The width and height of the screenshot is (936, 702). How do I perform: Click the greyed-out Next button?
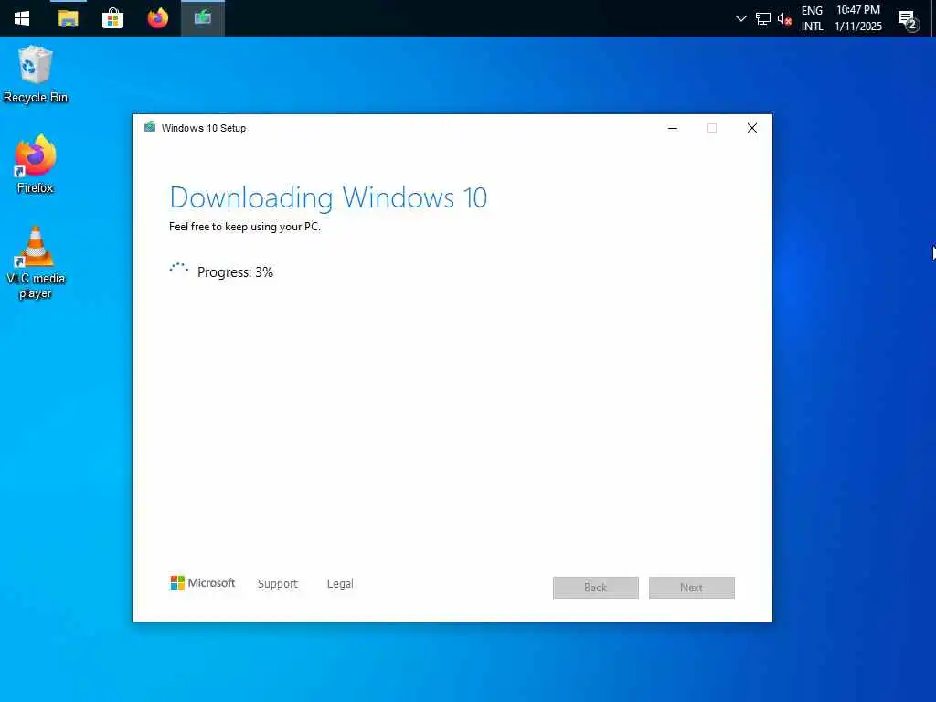click(692, 588)
